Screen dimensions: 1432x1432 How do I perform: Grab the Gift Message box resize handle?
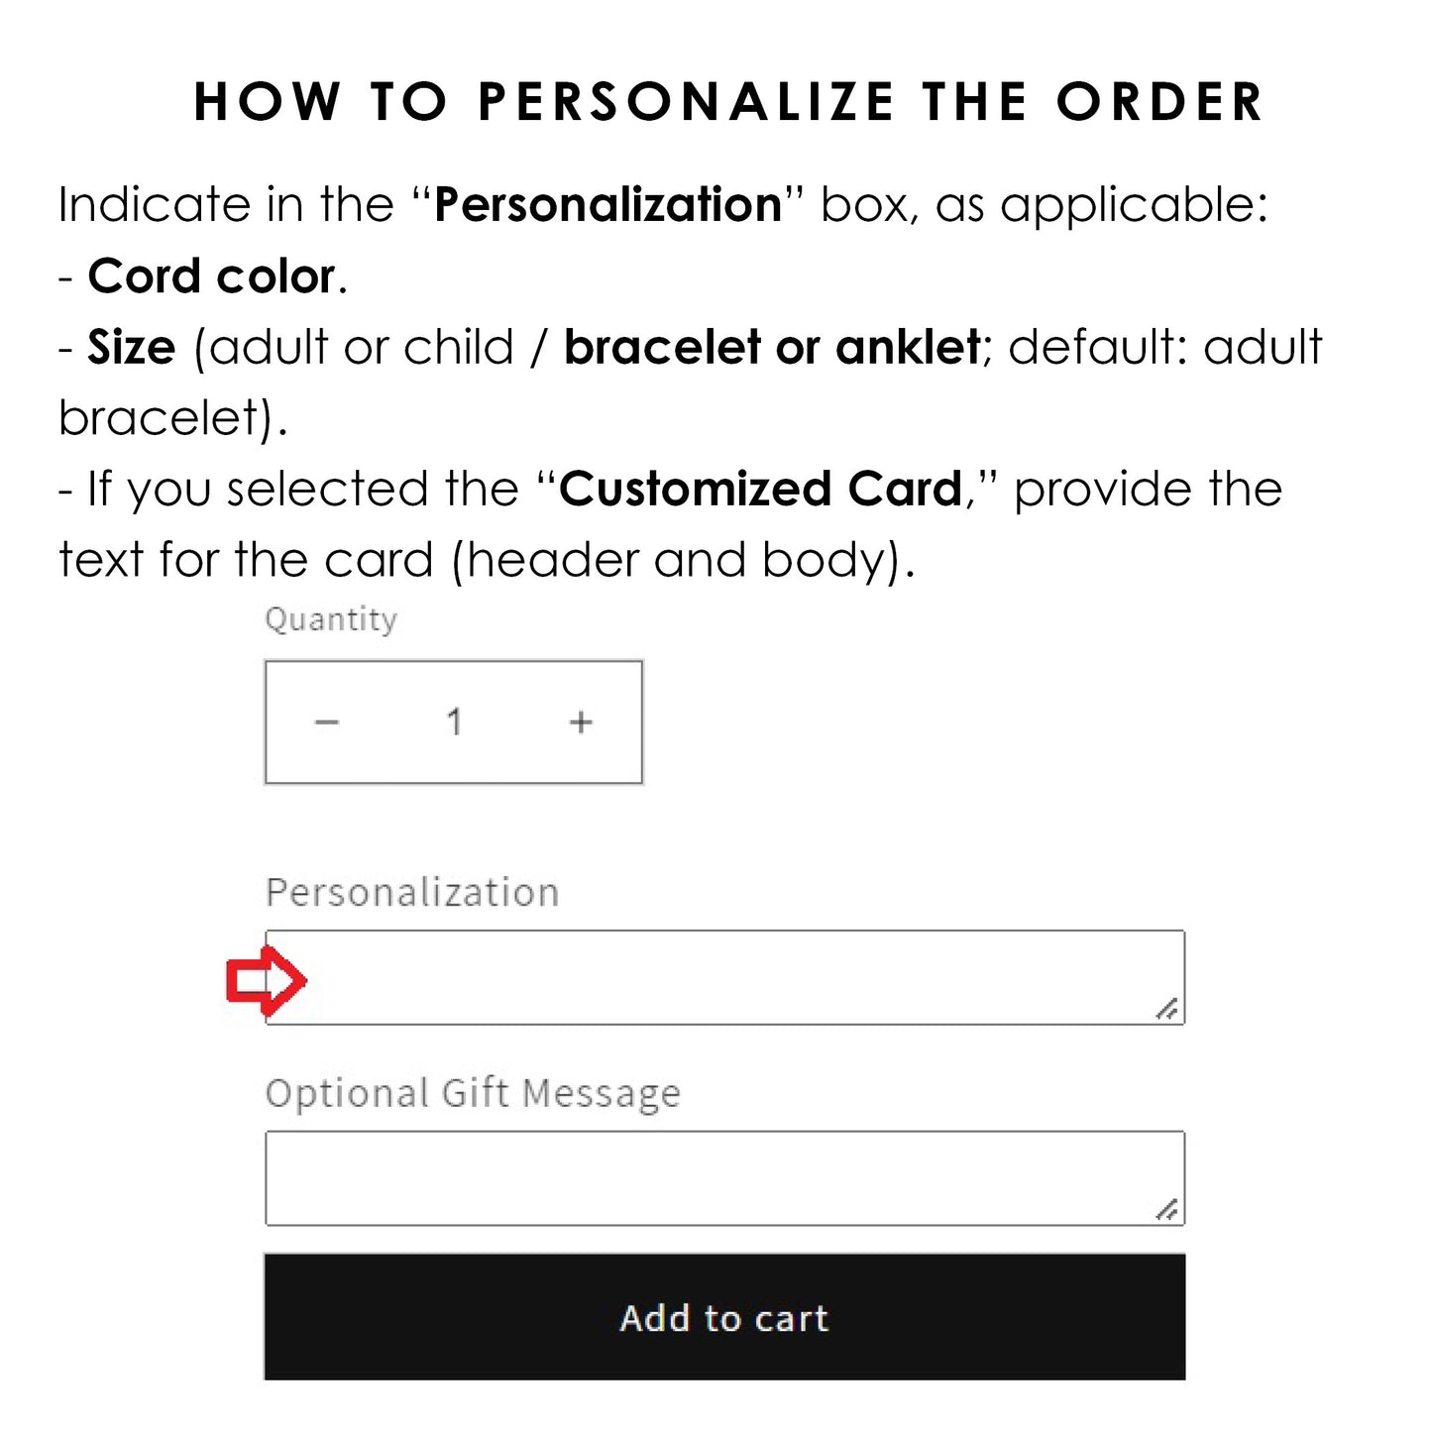click(x=1167, y=1209)
